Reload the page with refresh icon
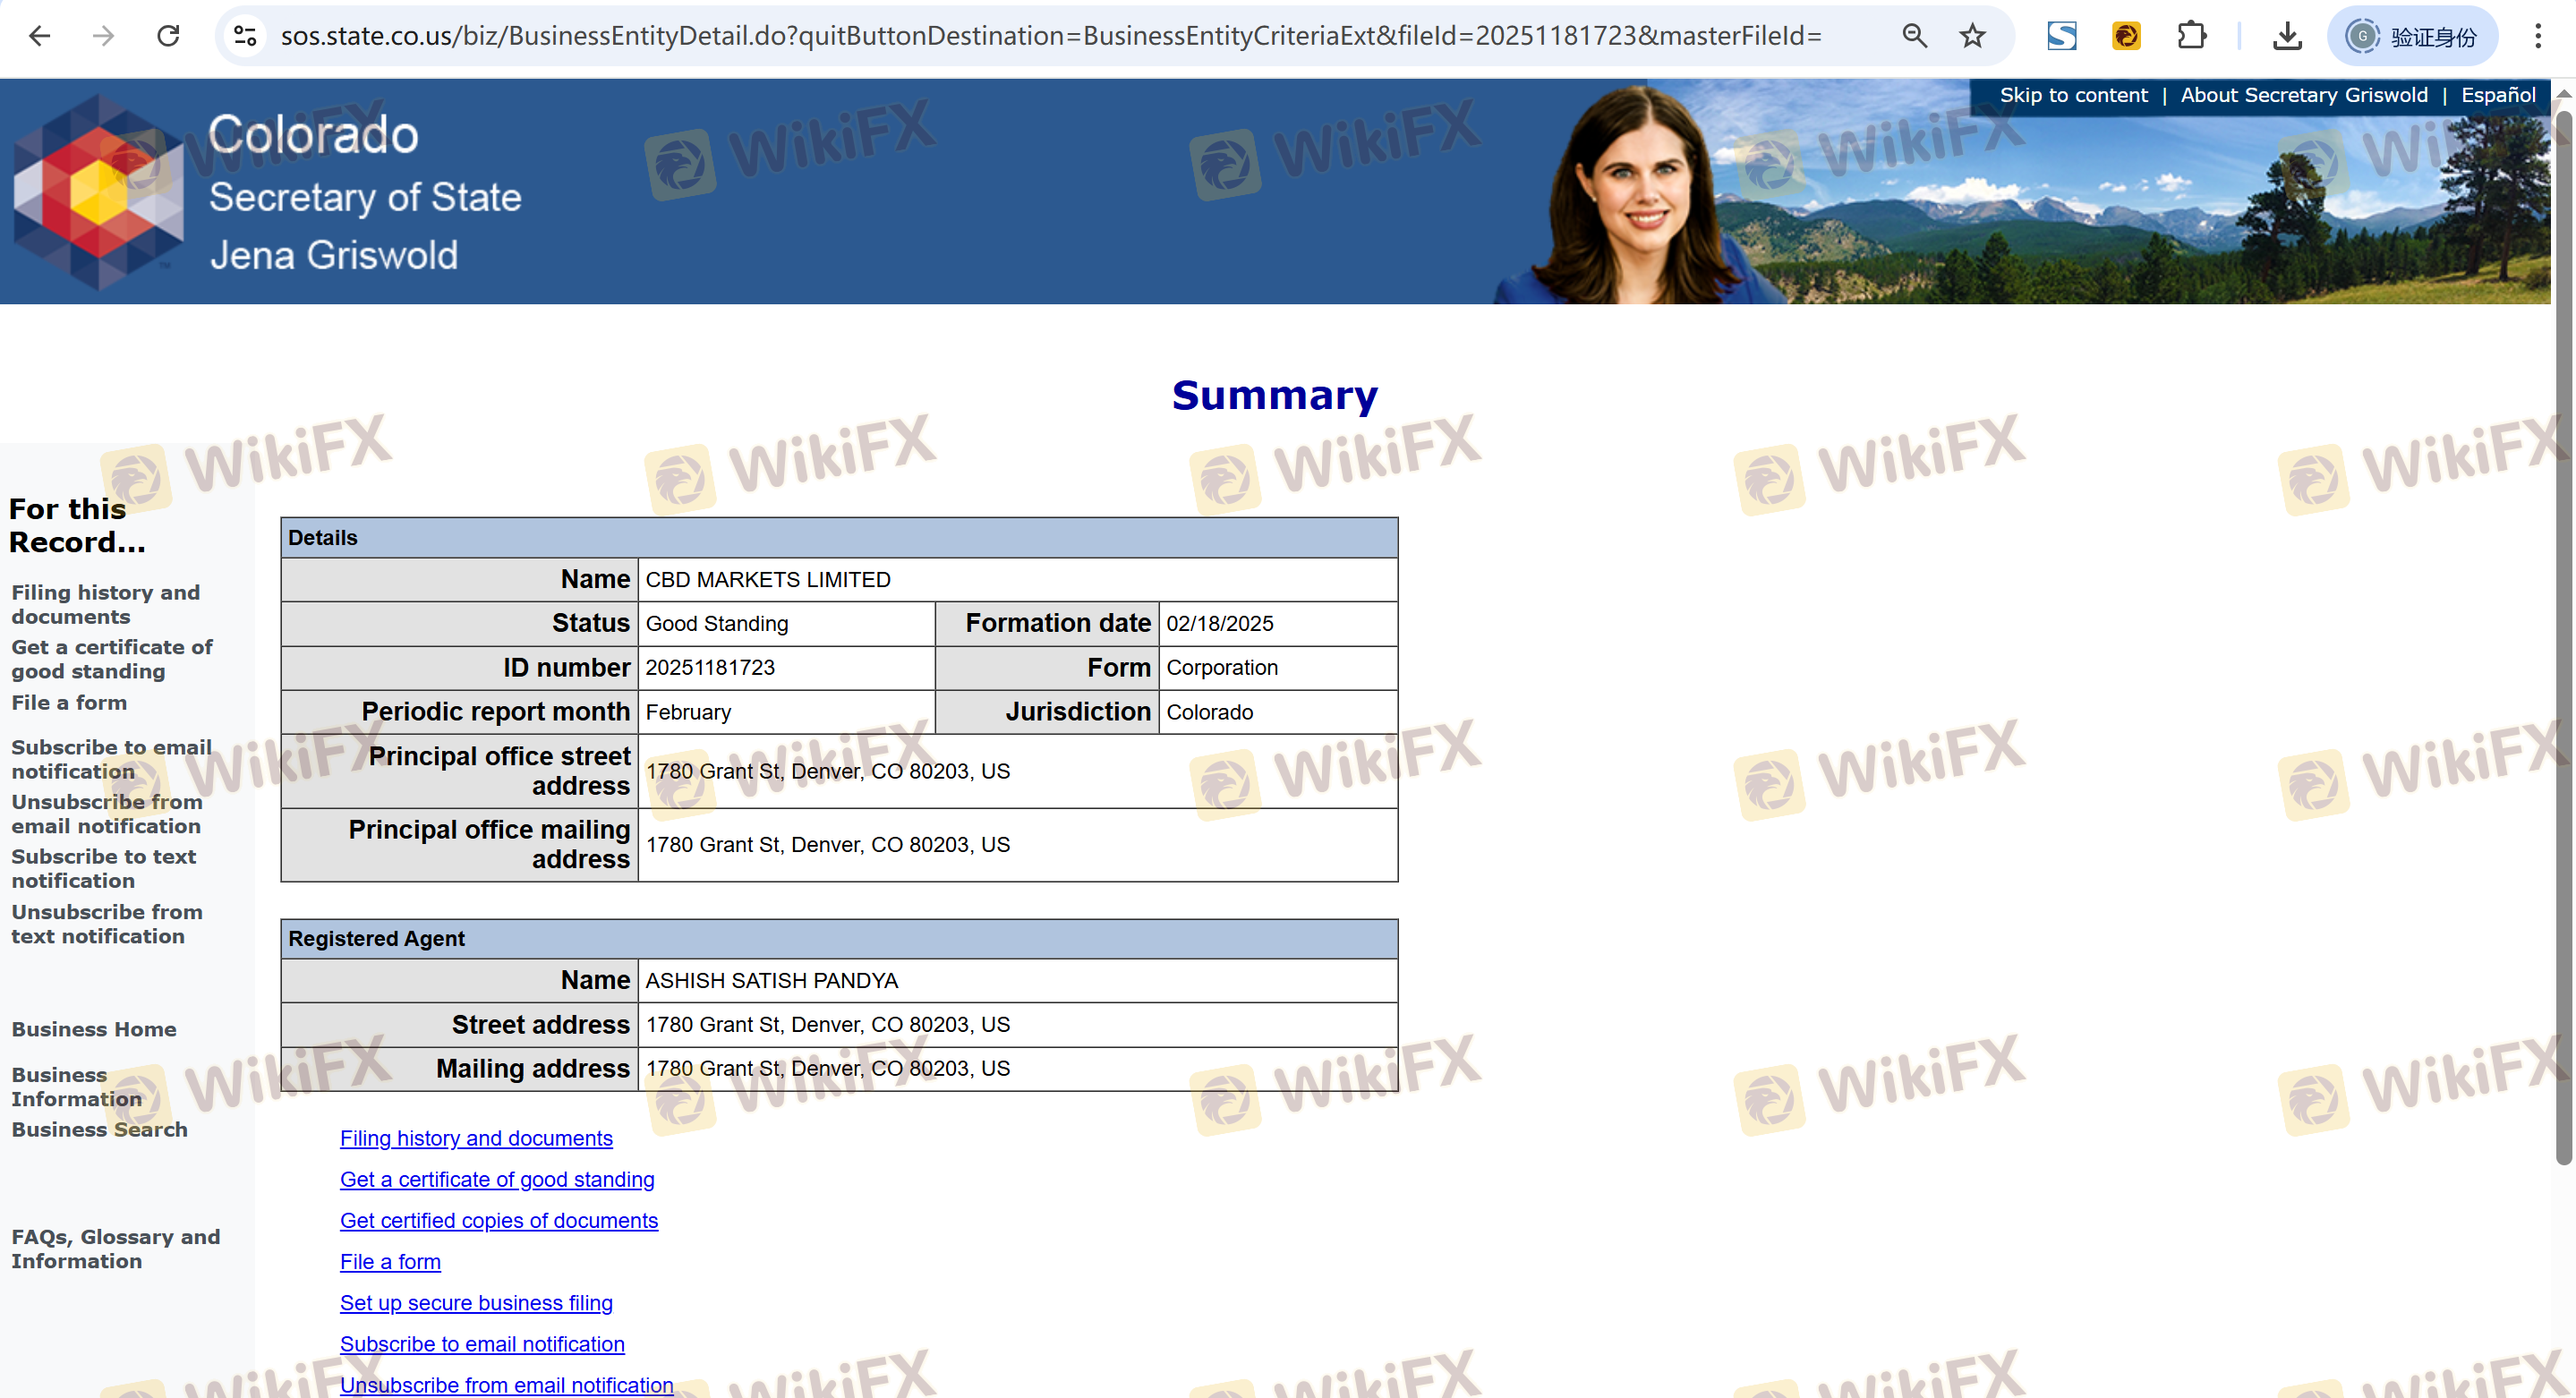2576x1398 pixels. coord(168,37)
